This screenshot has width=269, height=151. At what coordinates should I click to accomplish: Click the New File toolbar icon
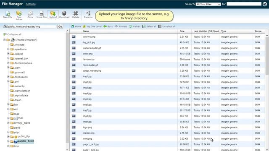click(8, 14)
